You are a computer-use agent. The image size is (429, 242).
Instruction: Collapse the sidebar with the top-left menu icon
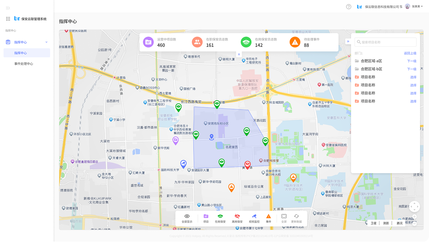(x=8, y=8)
